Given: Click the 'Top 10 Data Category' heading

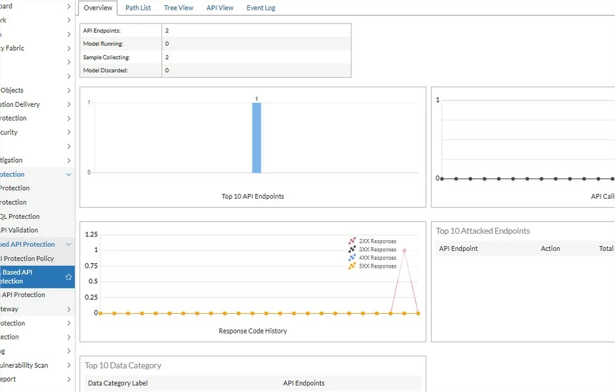Looking at the screenshot, I should (123, 365).
